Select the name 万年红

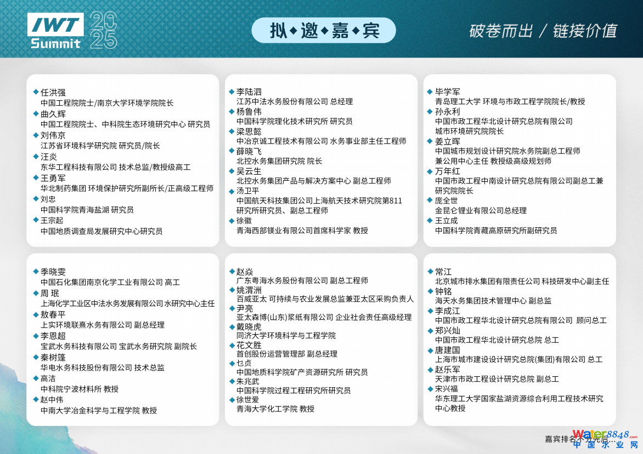click(447, 171)
